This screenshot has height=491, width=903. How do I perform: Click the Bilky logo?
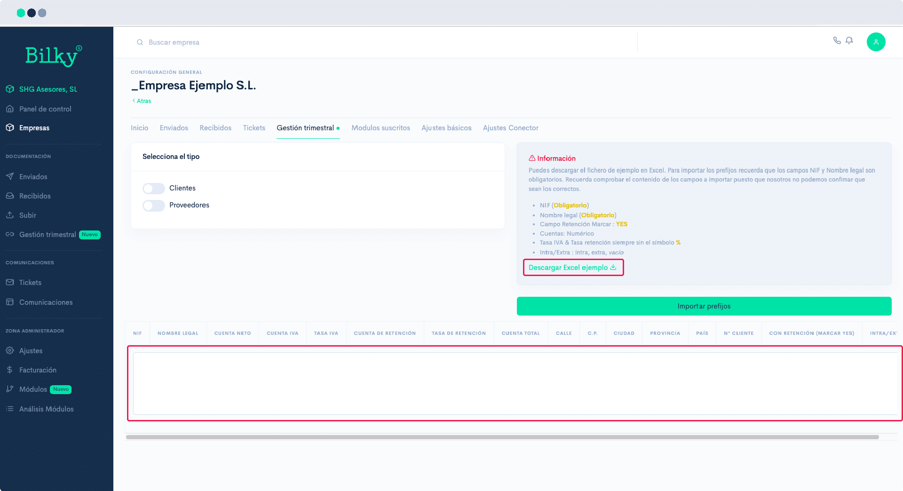[54, 56]
